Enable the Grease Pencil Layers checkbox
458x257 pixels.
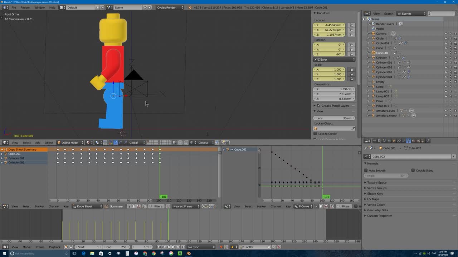[x=318, y=106]
